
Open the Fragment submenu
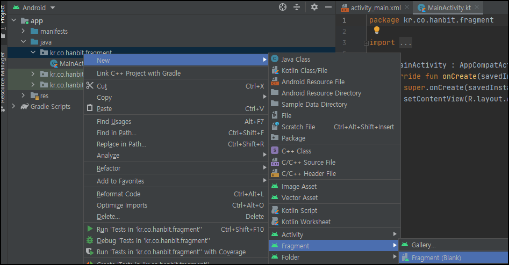334,246
